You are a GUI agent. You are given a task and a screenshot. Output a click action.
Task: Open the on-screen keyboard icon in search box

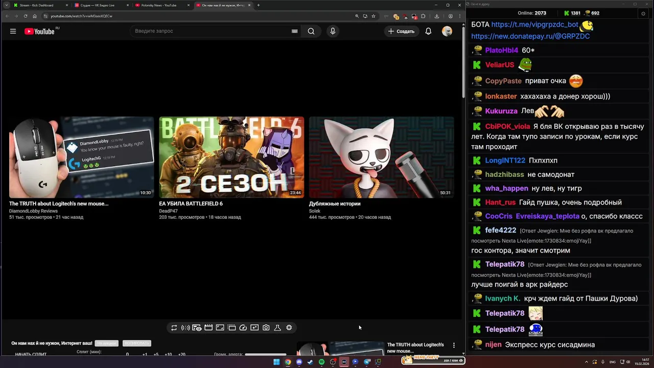(294, 31)
